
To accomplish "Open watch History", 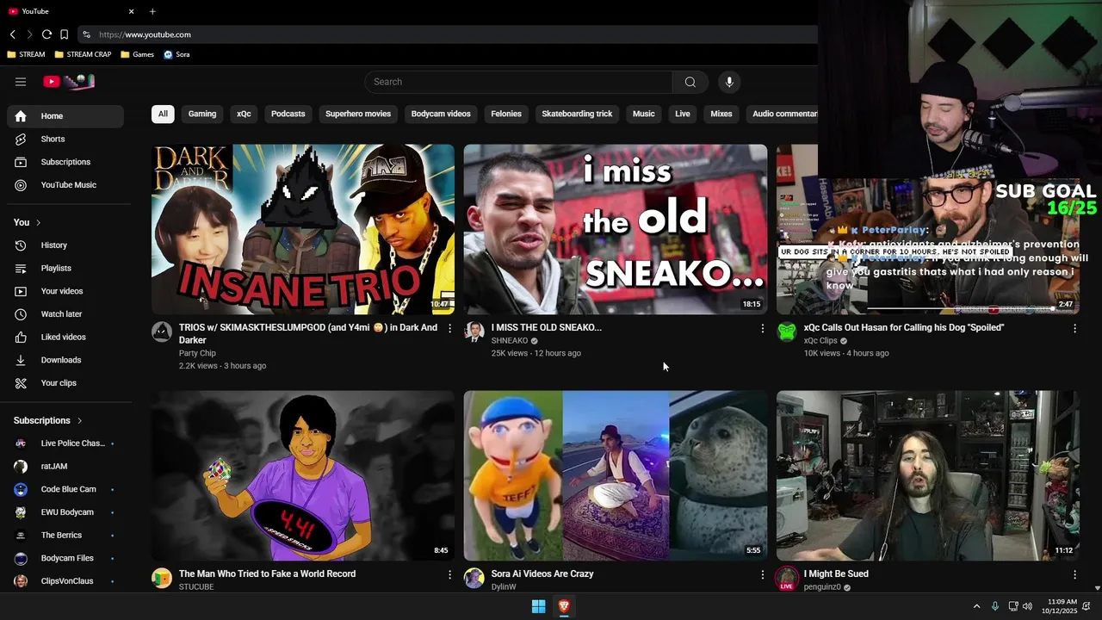I will coord(65,245).
